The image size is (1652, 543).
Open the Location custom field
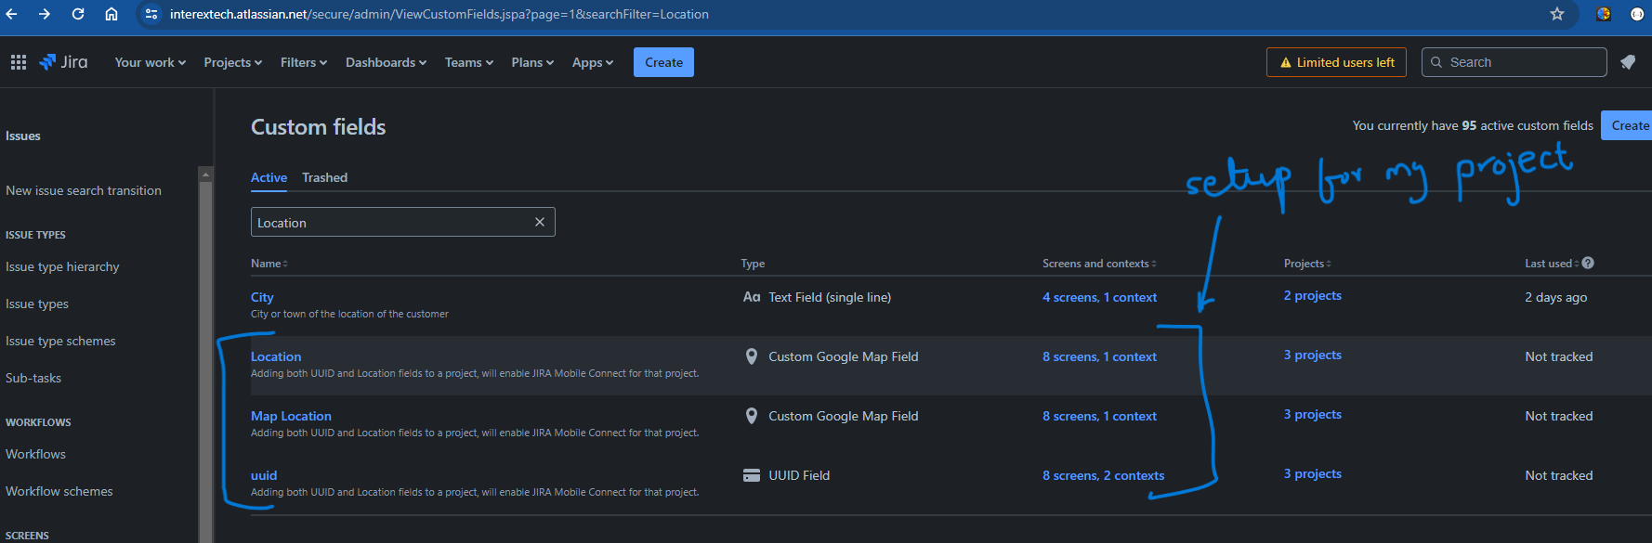pos(276,356)
